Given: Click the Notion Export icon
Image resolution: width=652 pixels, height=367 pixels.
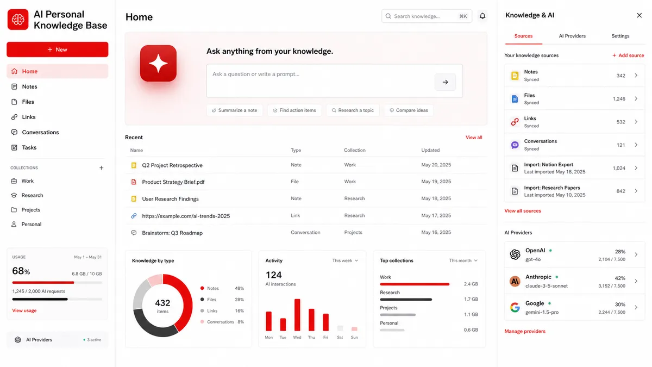Looking at the screenshot, I should (515, 168).
